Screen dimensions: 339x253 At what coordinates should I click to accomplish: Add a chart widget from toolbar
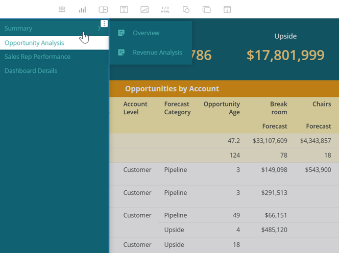click(82, 10)
